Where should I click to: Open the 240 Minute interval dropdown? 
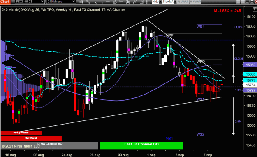[x=61, y=2]
